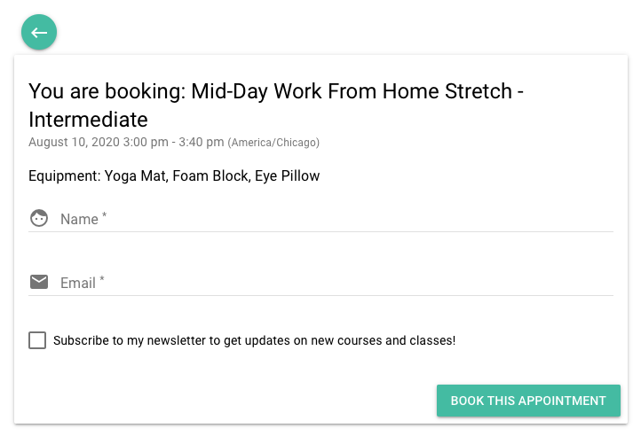The height and width of the screenshot is (436, 641).
Task: Go back using the green arrow button
Action: point(39,32)
